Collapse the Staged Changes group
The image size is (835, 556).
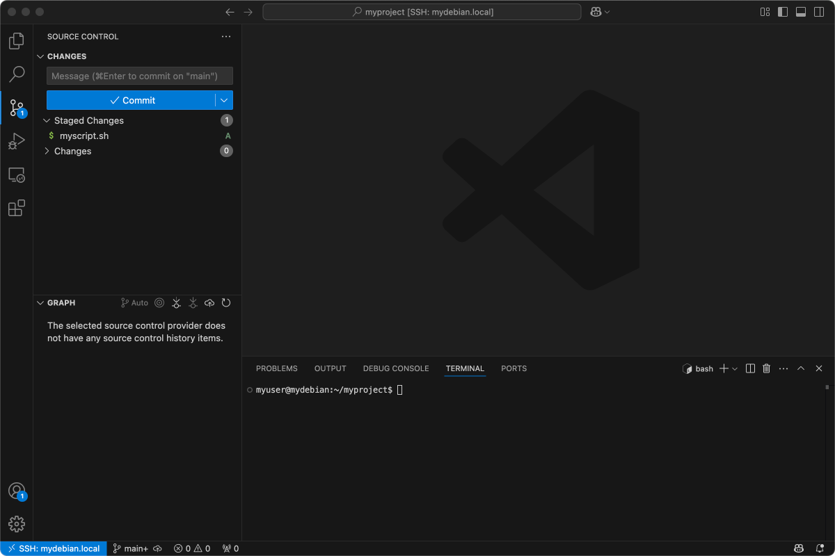[47, 120]
